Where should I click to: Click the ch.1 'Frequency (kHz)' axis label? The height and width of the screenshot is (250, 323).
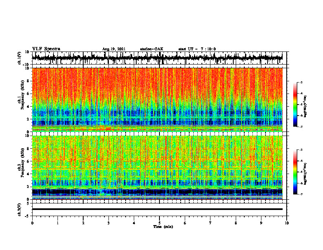[23, 95]
